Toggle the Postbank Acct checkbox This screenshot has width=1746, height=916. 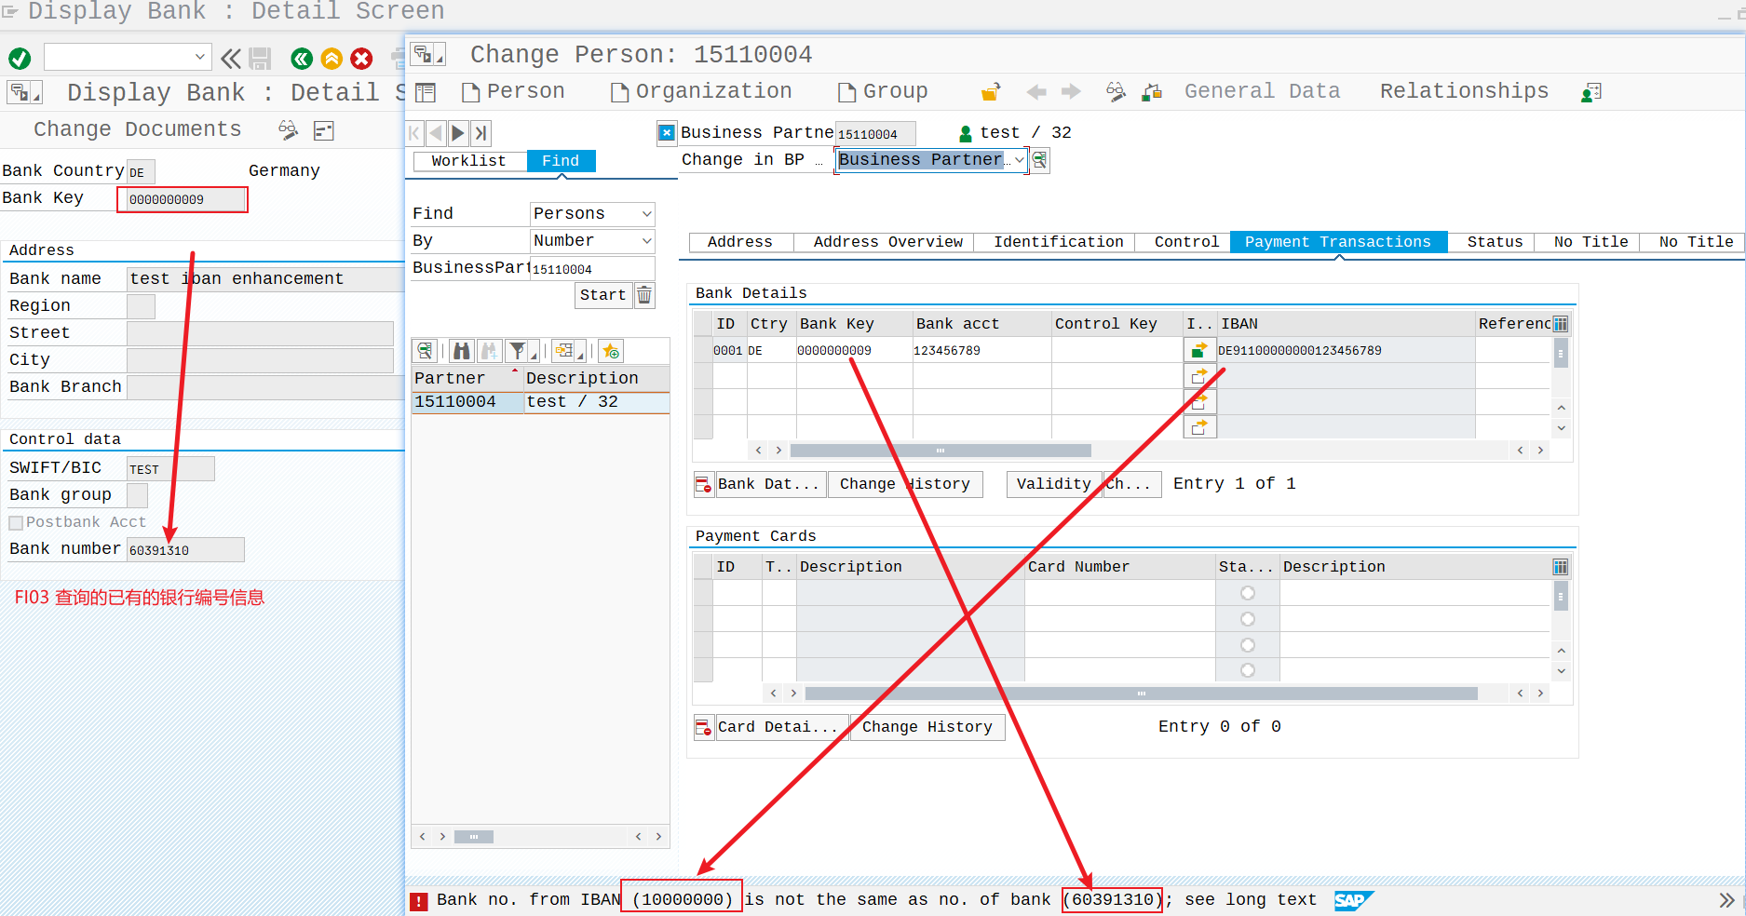pos(16,523)
